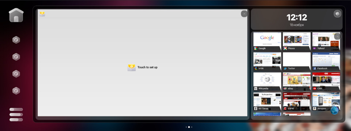Open the CNN bookmark thumbnail
The image size is (351, 131).
[x=326, y=82]
